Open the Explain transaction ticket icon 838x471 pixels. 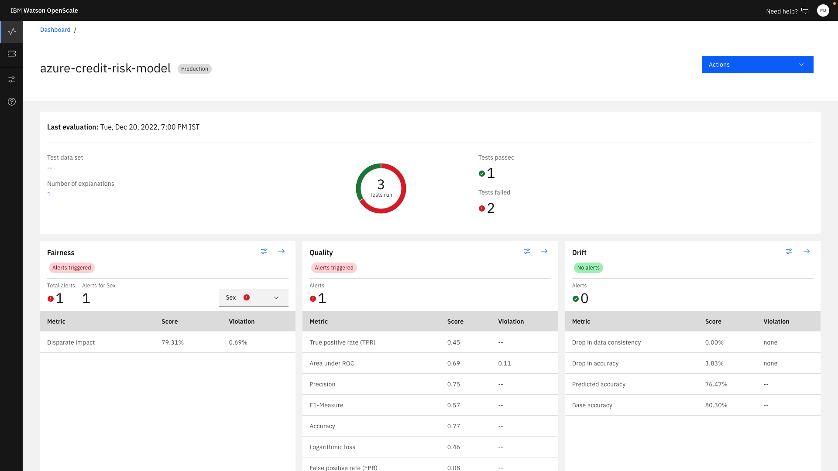click(x=12, y=54)
